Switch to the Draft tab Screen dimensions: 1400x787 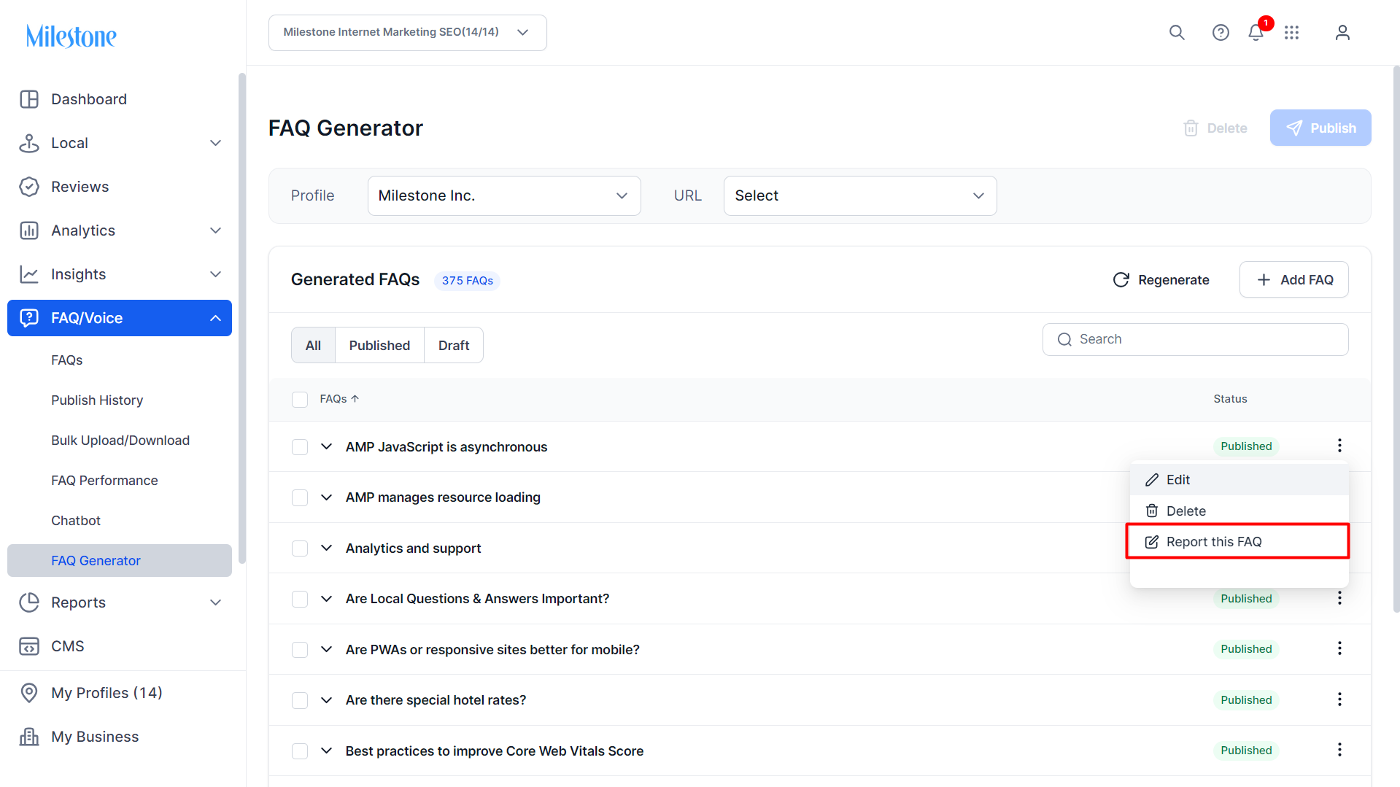coord(454,345)
